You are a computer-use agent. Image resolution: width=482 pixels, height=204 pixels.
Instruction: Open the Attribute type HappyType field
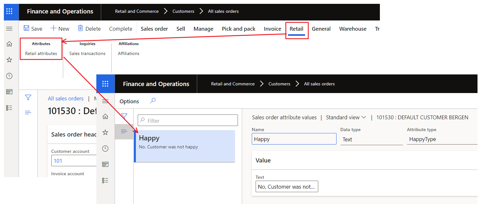(x=442, y=139)
